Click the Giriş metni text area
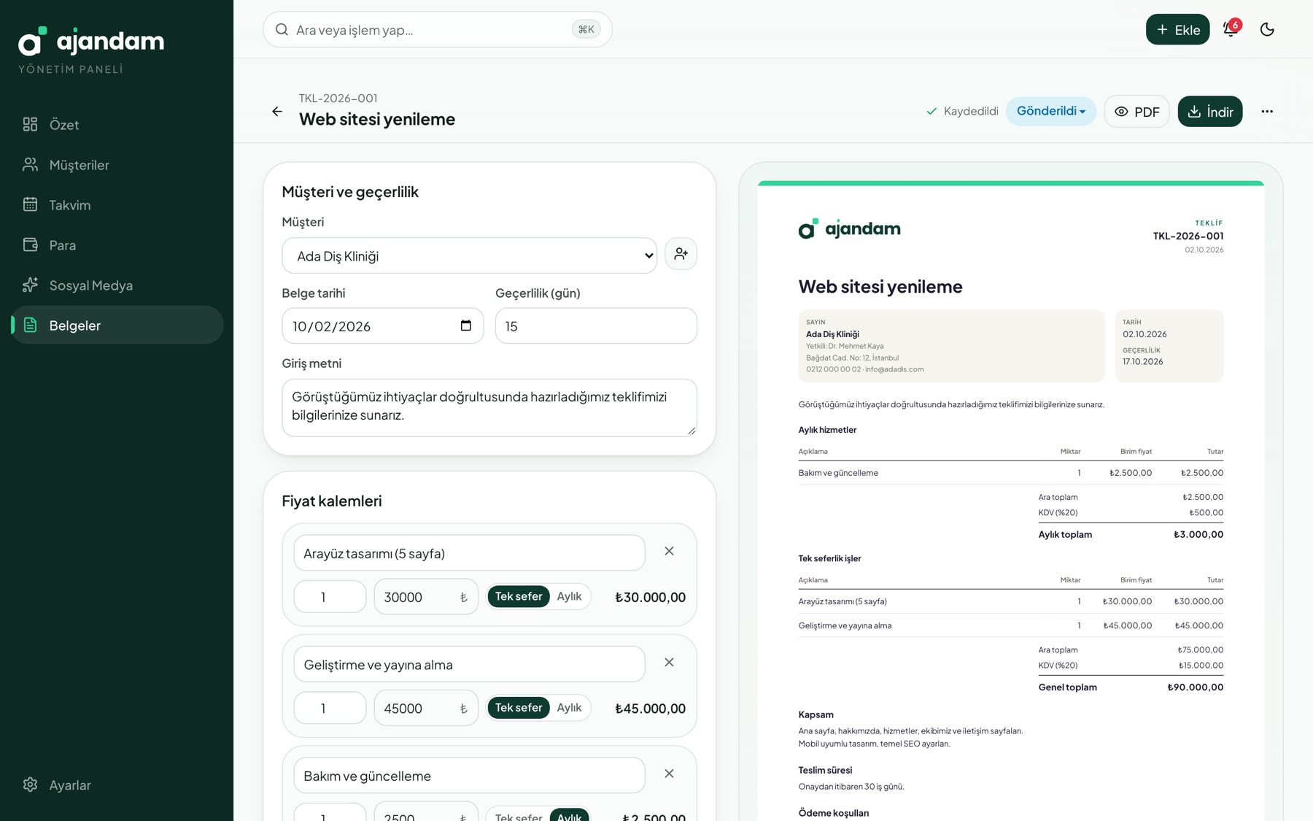 point(489,407)
